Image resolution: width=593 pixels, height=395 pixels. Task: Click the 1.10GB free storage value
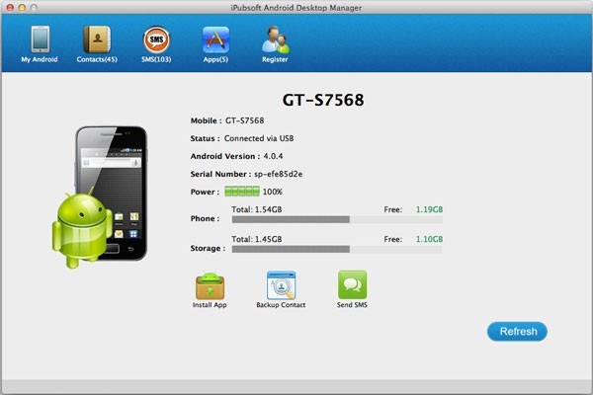429,239
